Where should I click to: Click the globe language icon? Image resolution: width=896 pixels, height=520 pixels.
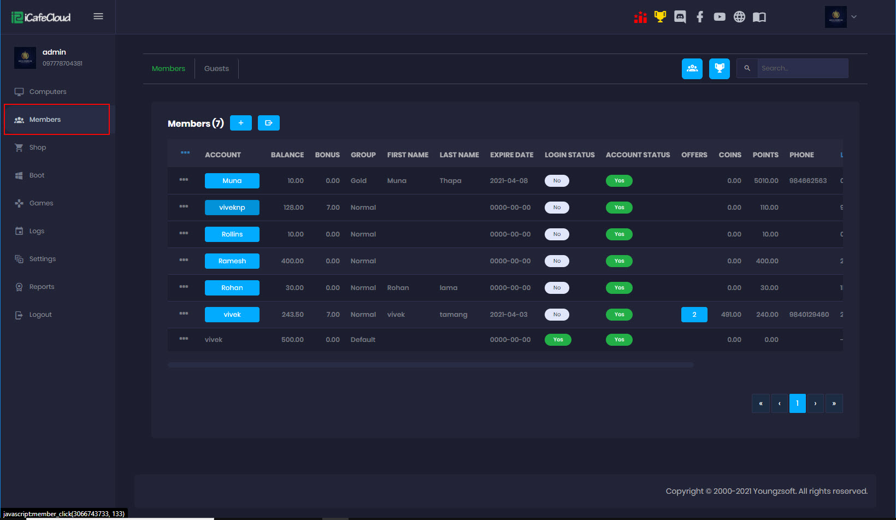point(739,17)
